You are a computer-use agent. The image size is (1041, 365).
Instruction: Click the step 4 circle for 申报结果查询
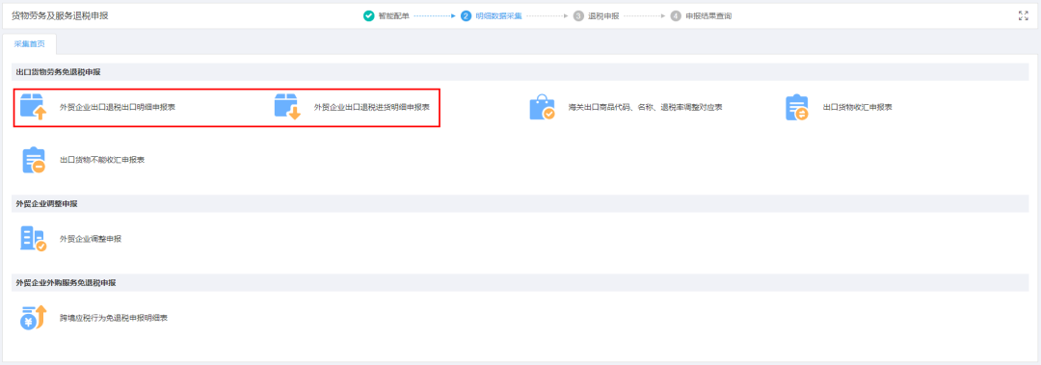676,16
